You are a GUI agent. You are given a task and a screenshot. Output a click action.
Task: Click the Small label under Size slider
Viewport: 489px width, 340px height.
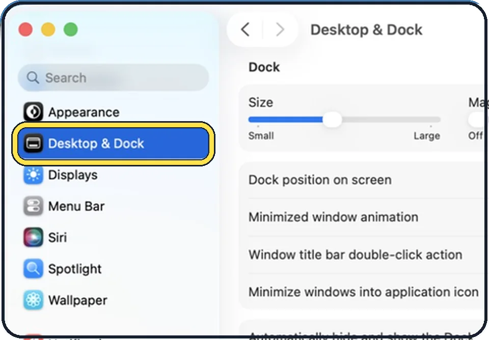tap(261, 136)
